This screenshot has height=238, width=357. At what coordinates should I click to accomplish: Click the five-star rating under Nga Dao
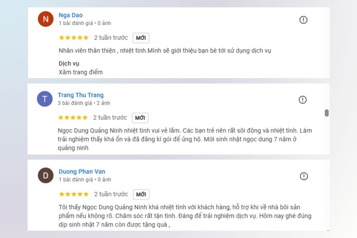(x=73, y=38)
